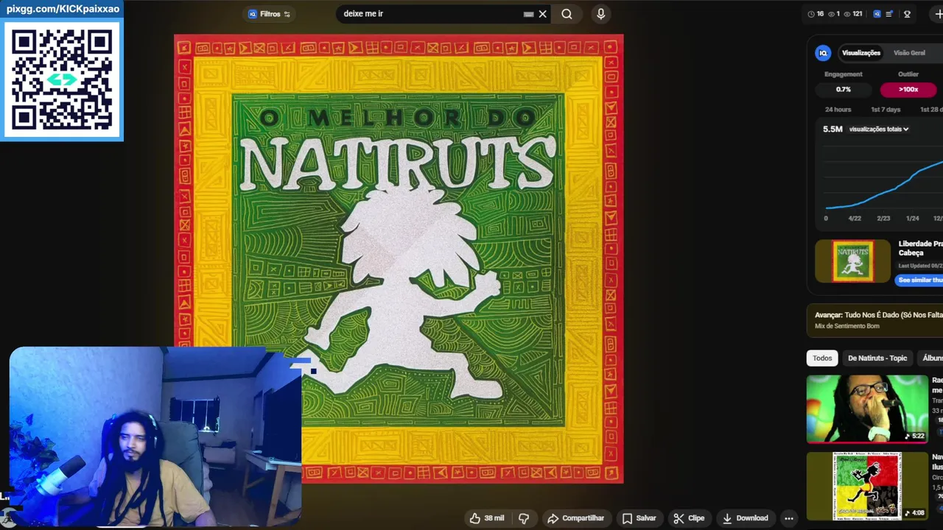Open the Filtros filter button

click(269, 14)
